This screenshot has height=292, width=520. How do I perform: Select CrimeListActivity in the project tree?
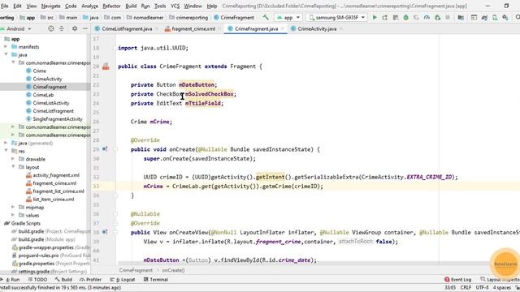coord(50,103)
